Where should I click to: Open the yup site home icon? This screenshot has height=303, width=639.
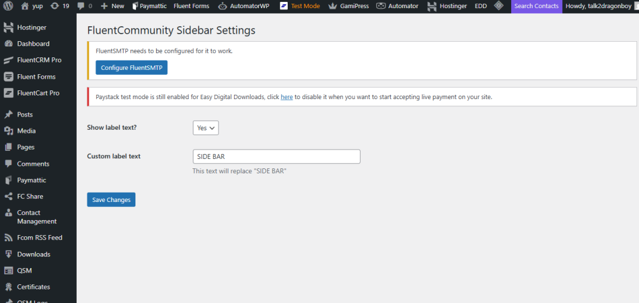pos(25,6)
